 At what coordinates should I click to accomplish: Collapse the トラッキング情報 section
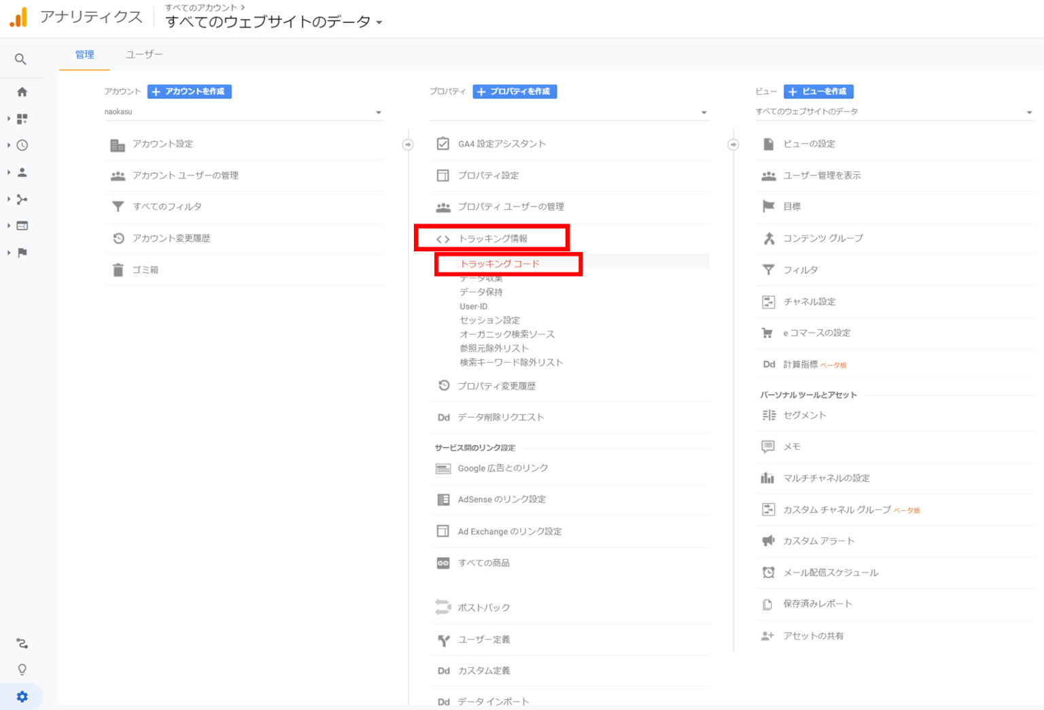[493, 238]
